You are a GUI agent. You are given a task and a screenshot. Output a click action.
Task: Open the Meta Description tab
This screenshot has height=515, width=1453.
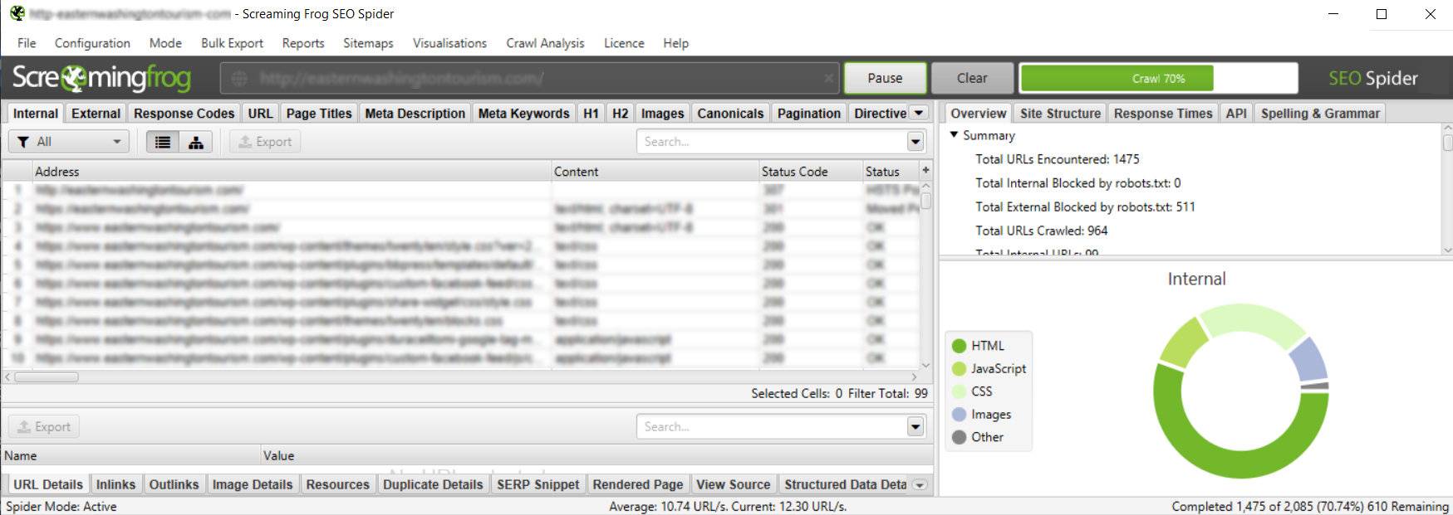(415, 113)
